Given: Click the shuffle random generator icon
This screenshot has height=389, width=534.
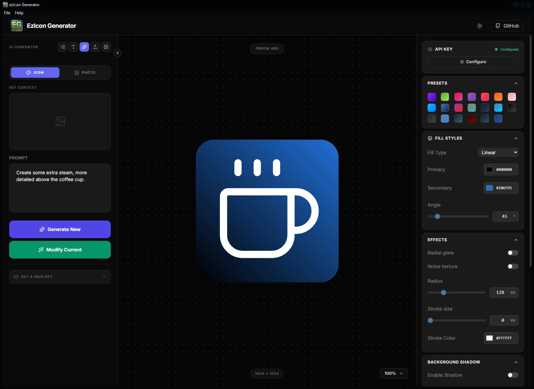Looking at the screenshot, I should pyautogui.click(x=63, y=47).
